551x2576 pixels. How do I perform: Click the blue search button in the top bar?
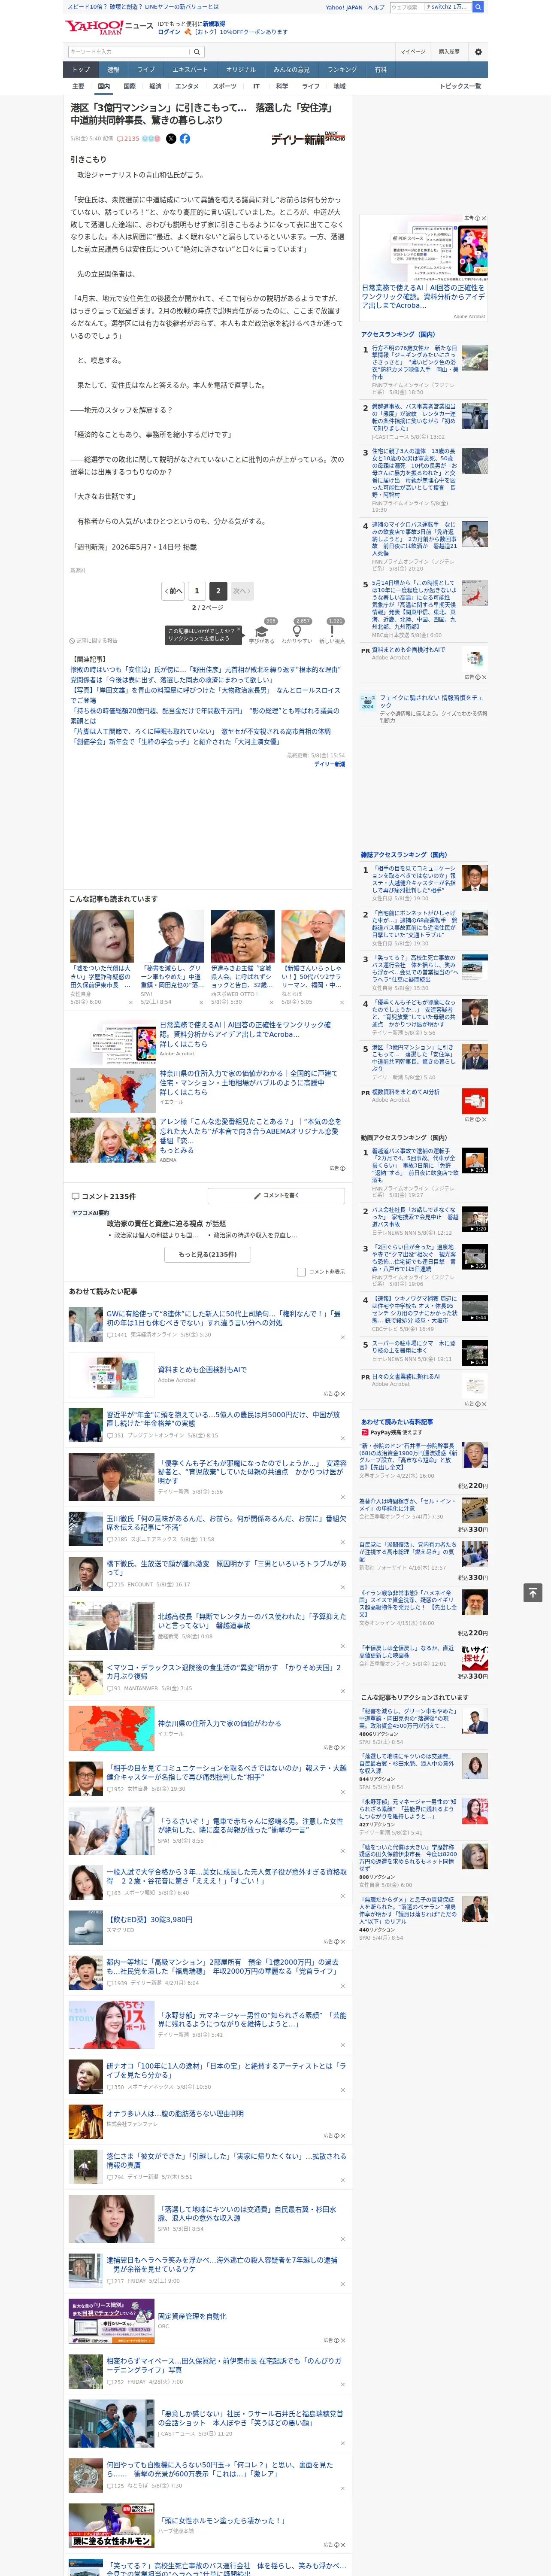(478, 7)
